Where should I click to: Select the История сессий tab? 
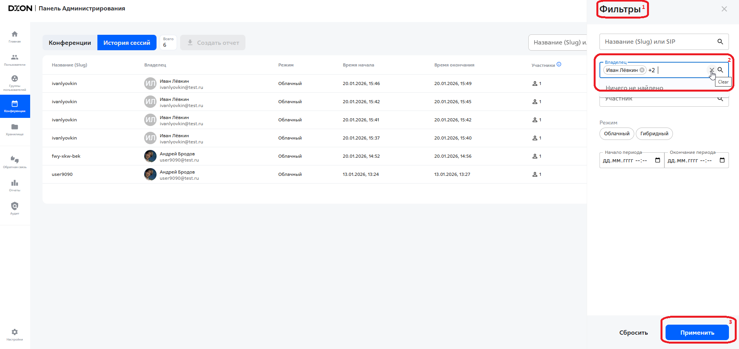click(127, 43)
